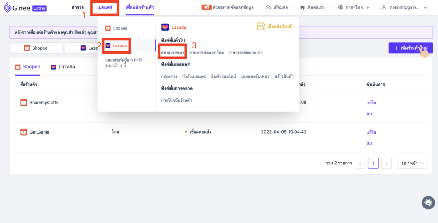
Task: Open รายการคัดลอกเก่า
Action: pyautogui.click(x=246, y=53)
